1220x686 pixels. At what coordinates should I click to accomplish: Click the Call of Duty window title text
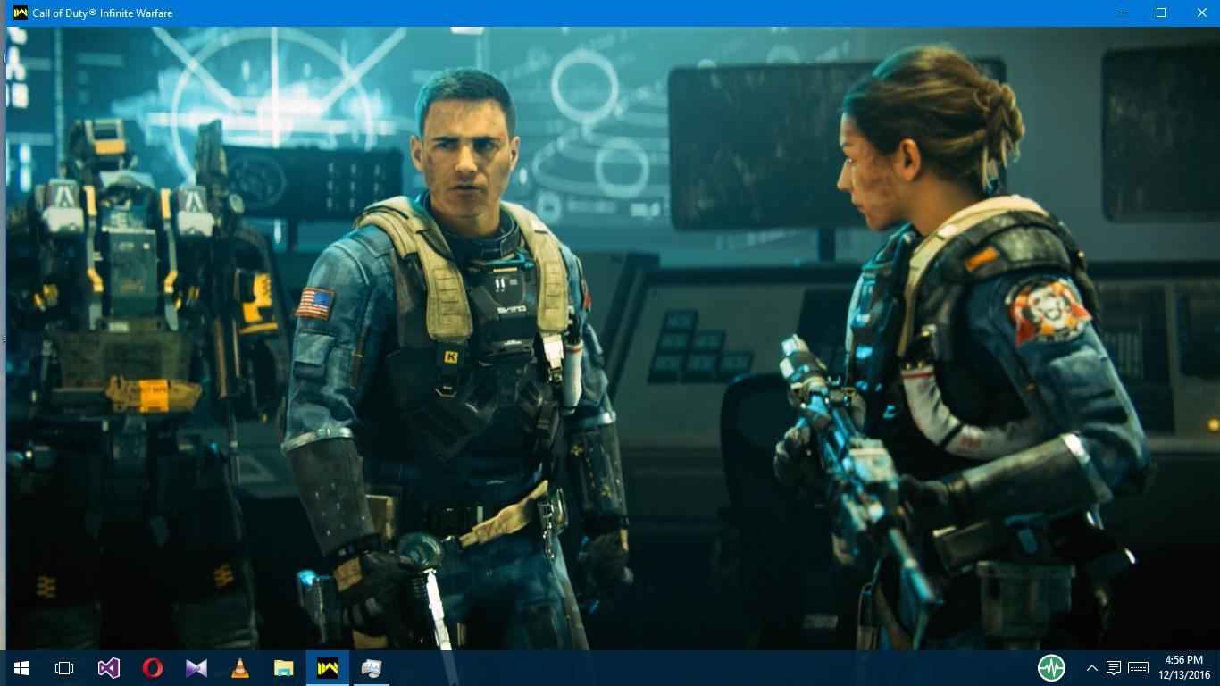pos(103,13)
